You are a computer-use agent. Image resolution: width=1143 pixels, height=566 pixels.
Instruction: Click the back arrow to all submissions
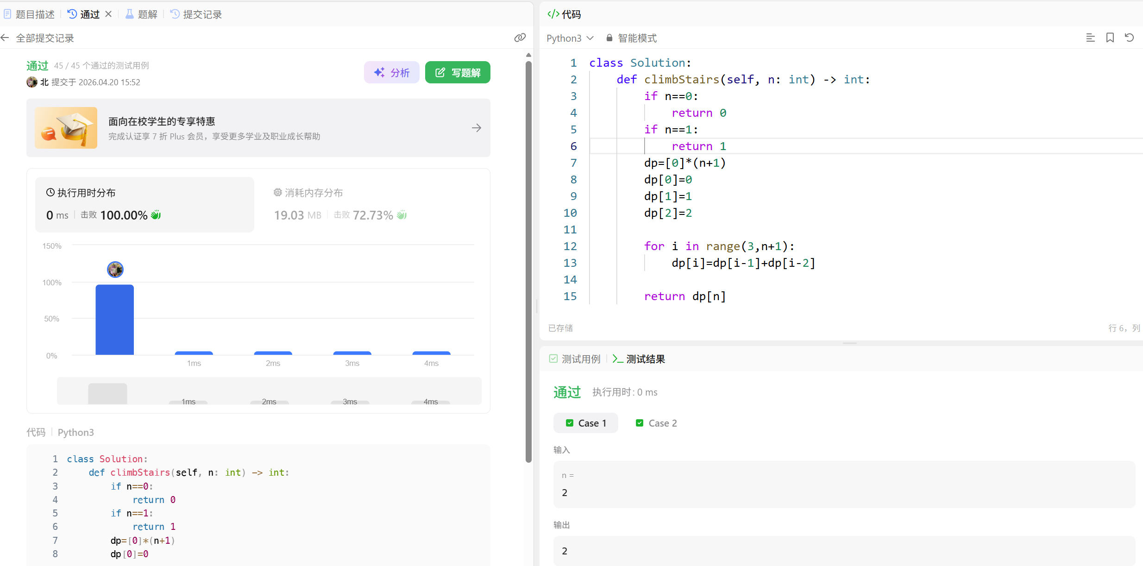5,38
